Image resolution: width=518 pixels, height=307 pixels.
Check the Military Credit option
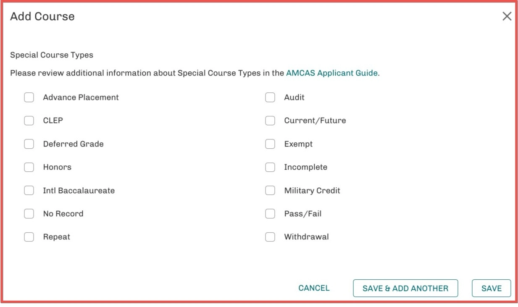[270, 190]
